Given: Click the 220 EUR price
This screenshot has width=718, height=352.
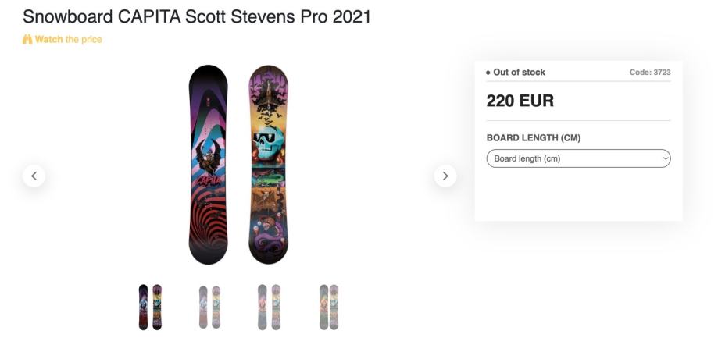Looking at the screenshot, I should (520, 101).
